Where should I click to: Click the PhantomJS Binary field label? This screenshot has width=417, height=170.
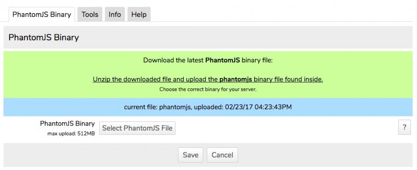[67, 124]
